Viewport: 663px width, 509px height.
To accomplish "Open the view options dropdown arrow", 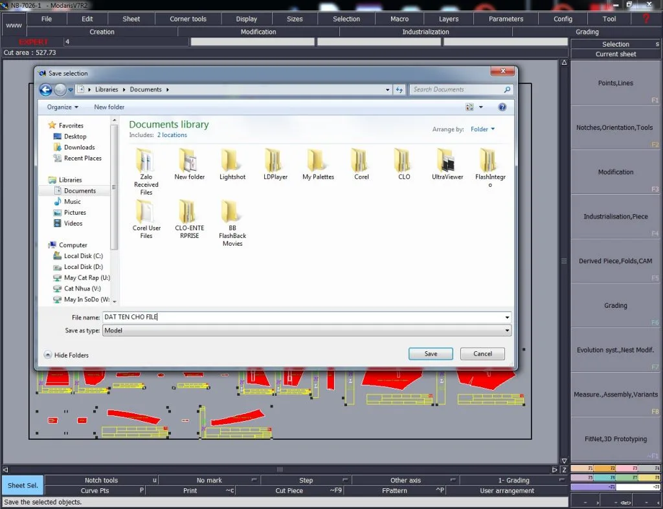I will pos(481,107).
